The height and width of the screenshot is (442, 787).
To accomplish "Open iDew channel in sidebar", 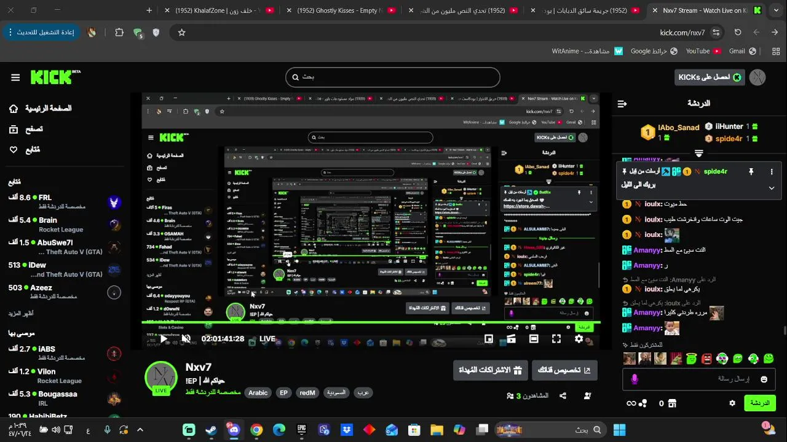I will 64,269.
